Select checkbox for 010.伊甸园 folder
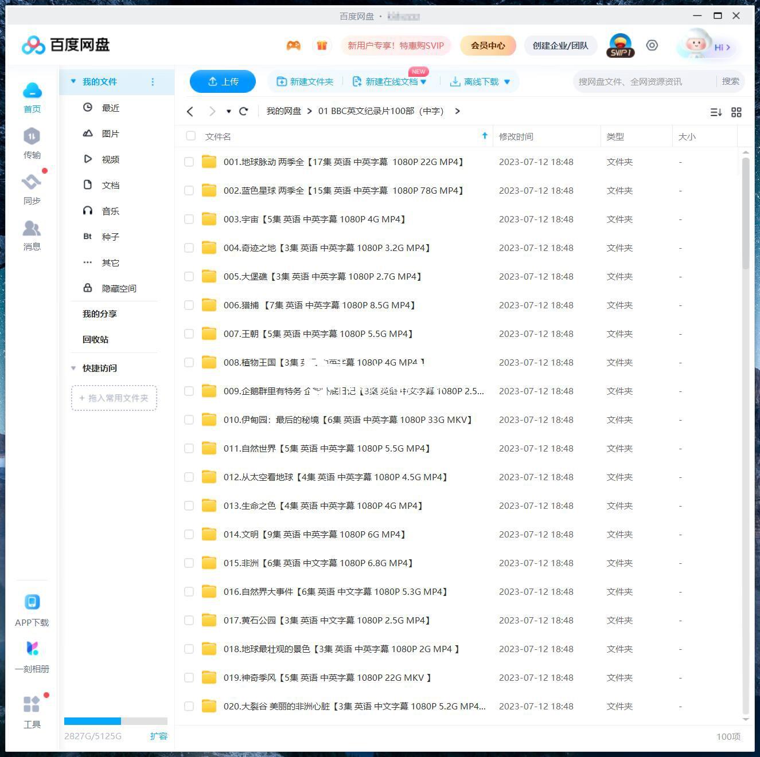 (189, 419)
